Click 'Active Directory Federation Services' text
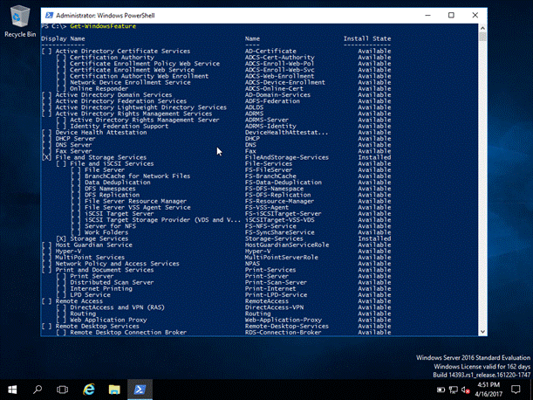The width and height of the screenshot is (533, 400). click(x=121, y=101)
